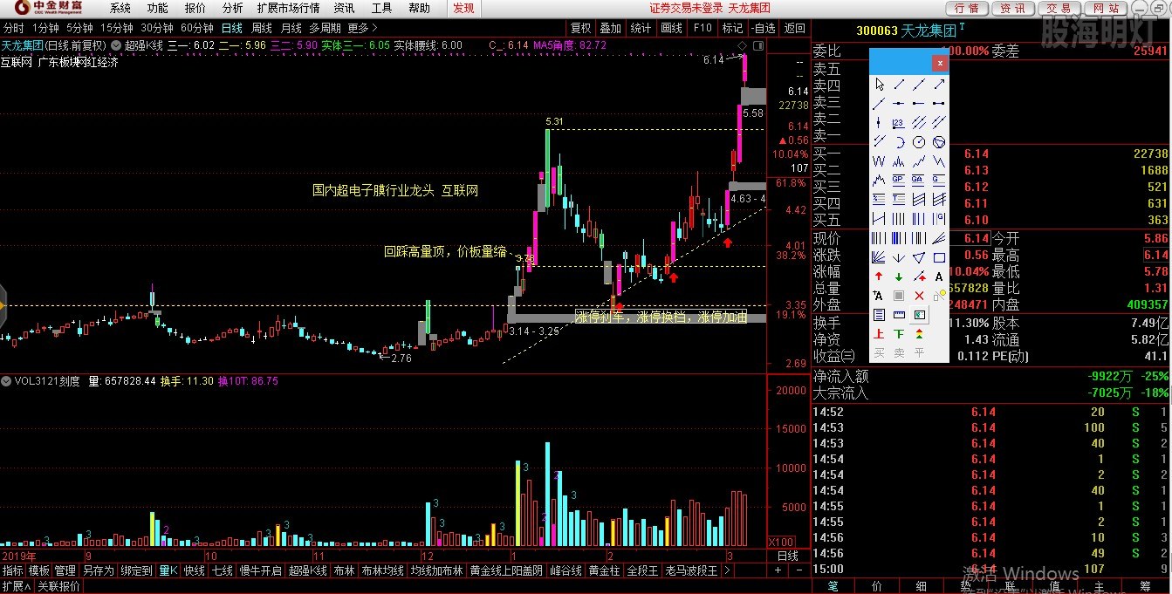Viewport: 1172px width, 594px height.
Task: Pick the rectangle drawing tool
Action: [x=939, y=257]
